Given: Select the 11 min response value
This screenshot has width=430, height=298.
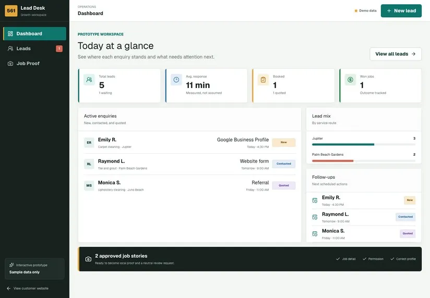Looking at the screenshot, I should [x=198, y=85].
